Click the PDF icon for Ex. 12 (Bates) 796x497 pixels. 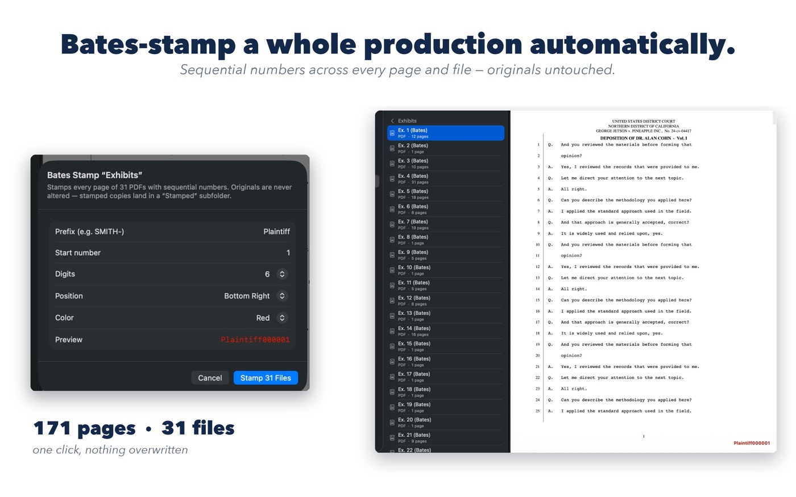(392, 300)
